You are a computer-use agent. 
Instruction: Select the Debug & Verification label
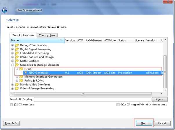pos(33,45)
